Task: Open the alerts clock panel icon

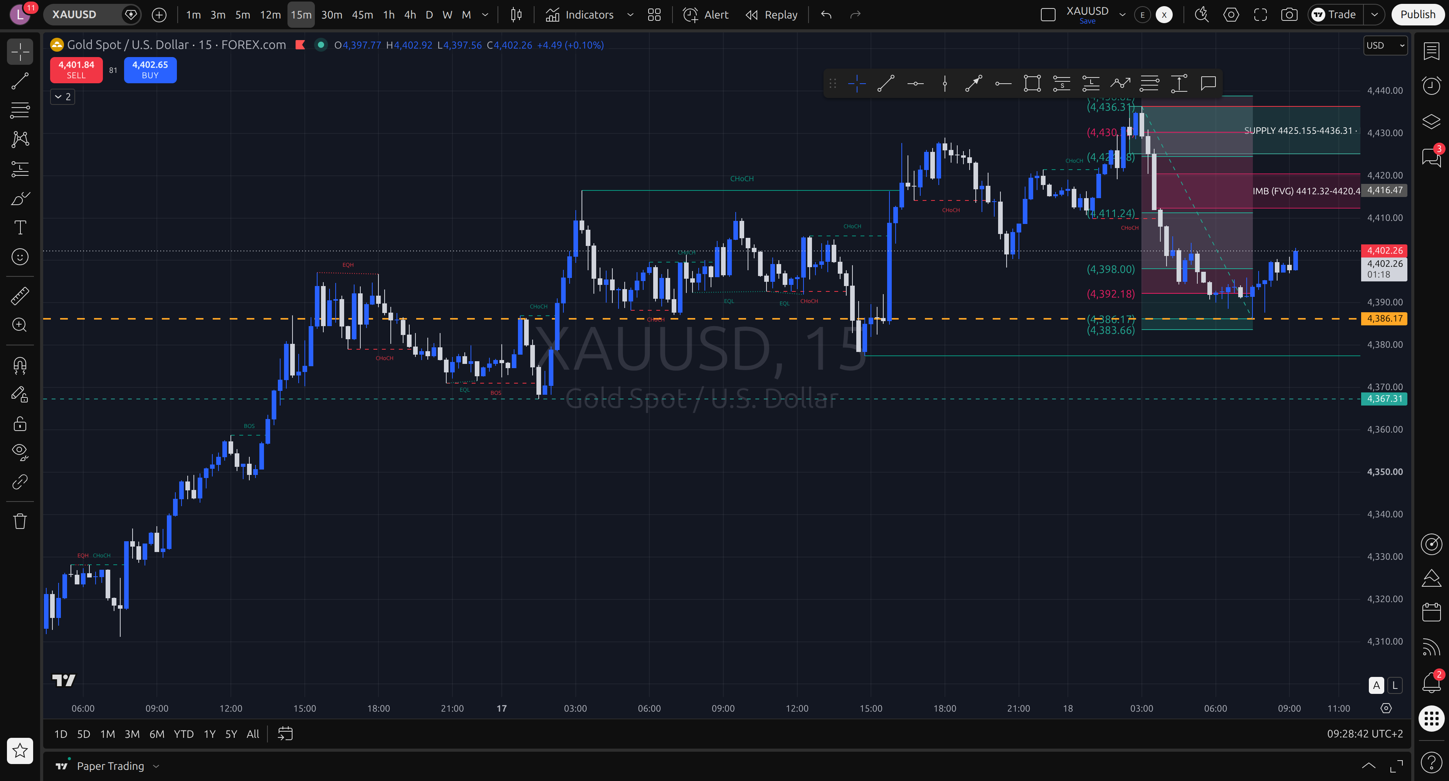Action: click(1432, 86)
